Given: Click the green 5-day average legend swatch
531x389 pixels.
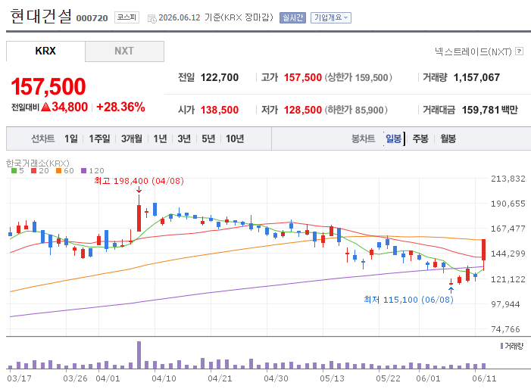Looking at the screenshot, I should tap(14, 171).
